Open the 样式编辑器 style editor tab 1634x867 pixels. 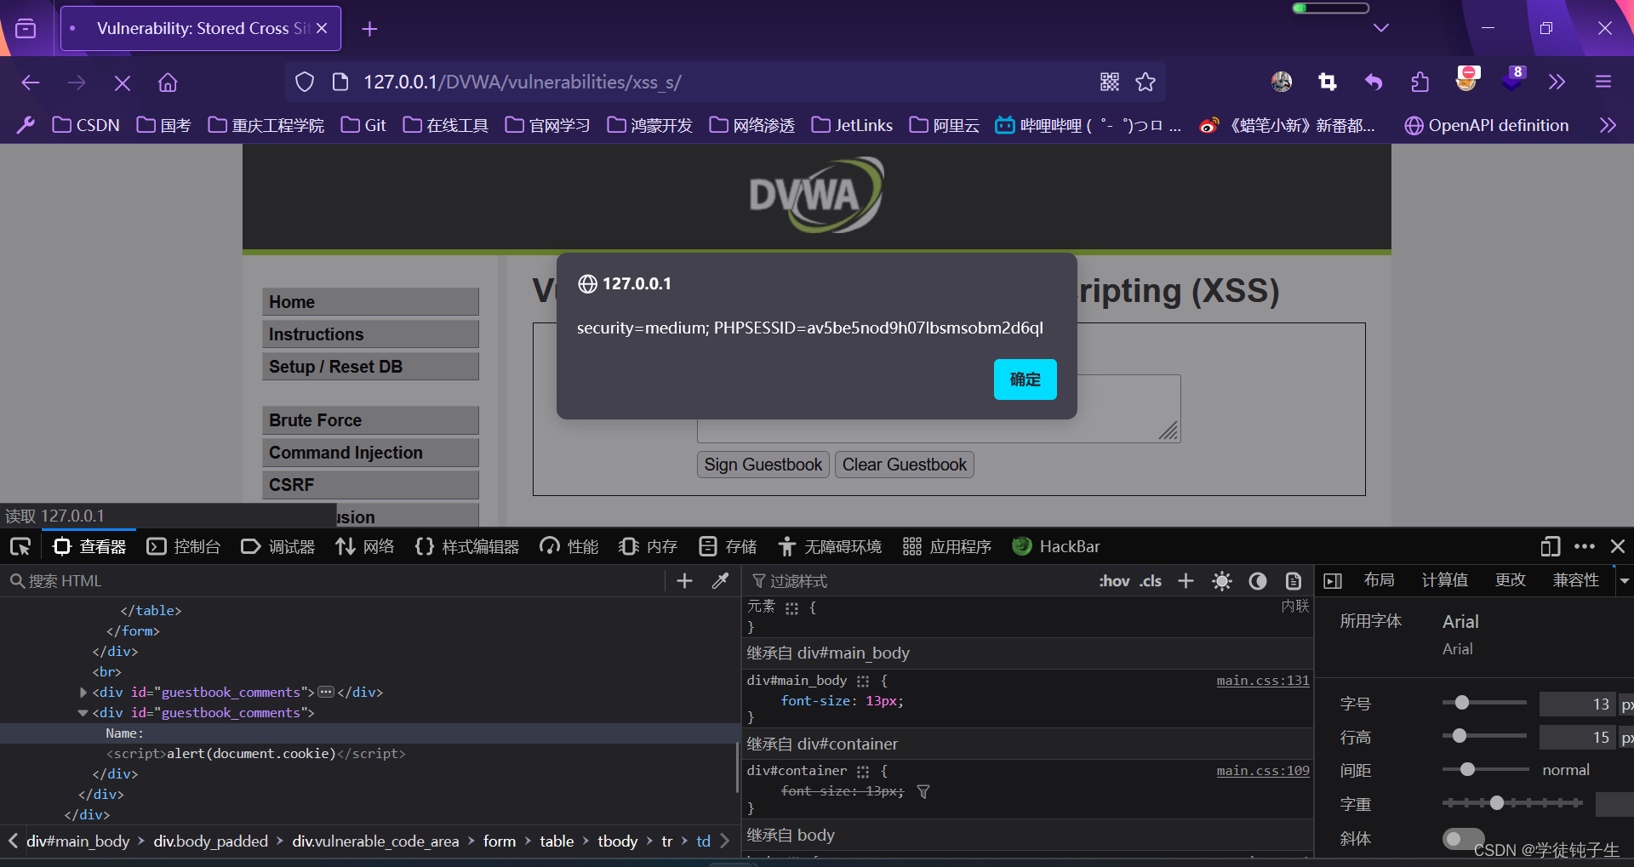(x=467, y=546)
